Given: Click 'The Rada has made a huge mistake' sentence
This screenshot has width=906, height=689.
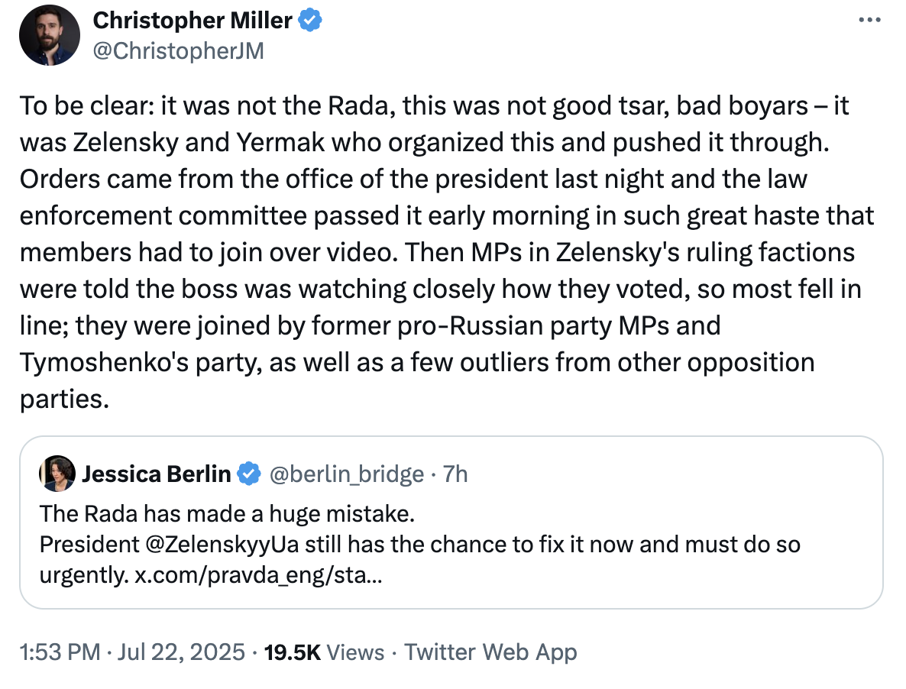Looking at the screenshot, I should pos(227,514).
